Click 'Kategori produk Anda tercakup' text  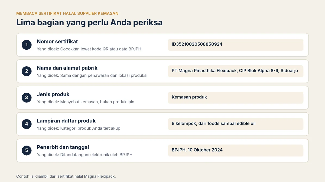point(90,128)
